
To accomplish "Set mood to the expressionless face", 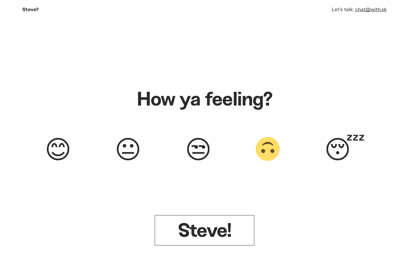I will tap(128, 149).
